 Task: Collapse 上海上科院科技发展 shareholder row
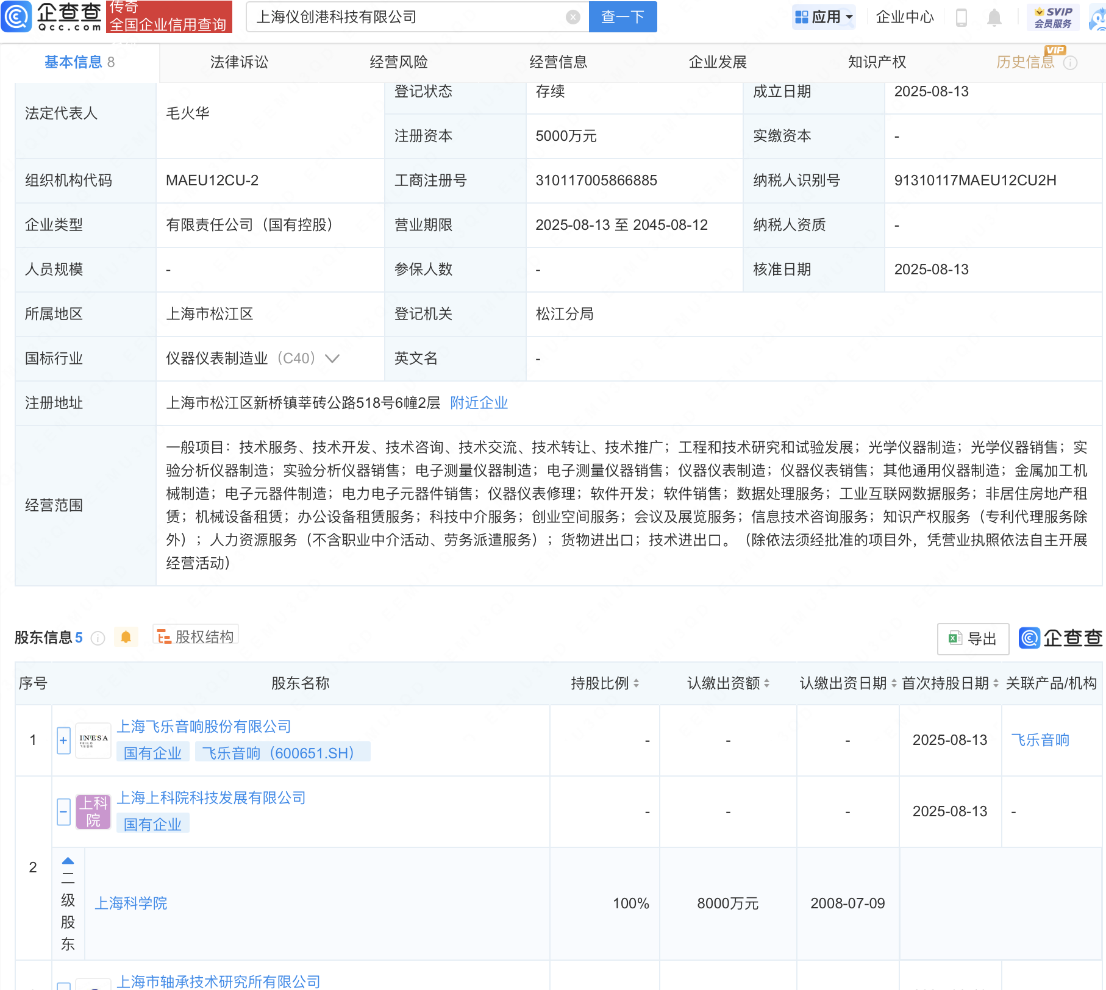click(x=63, y=811)
